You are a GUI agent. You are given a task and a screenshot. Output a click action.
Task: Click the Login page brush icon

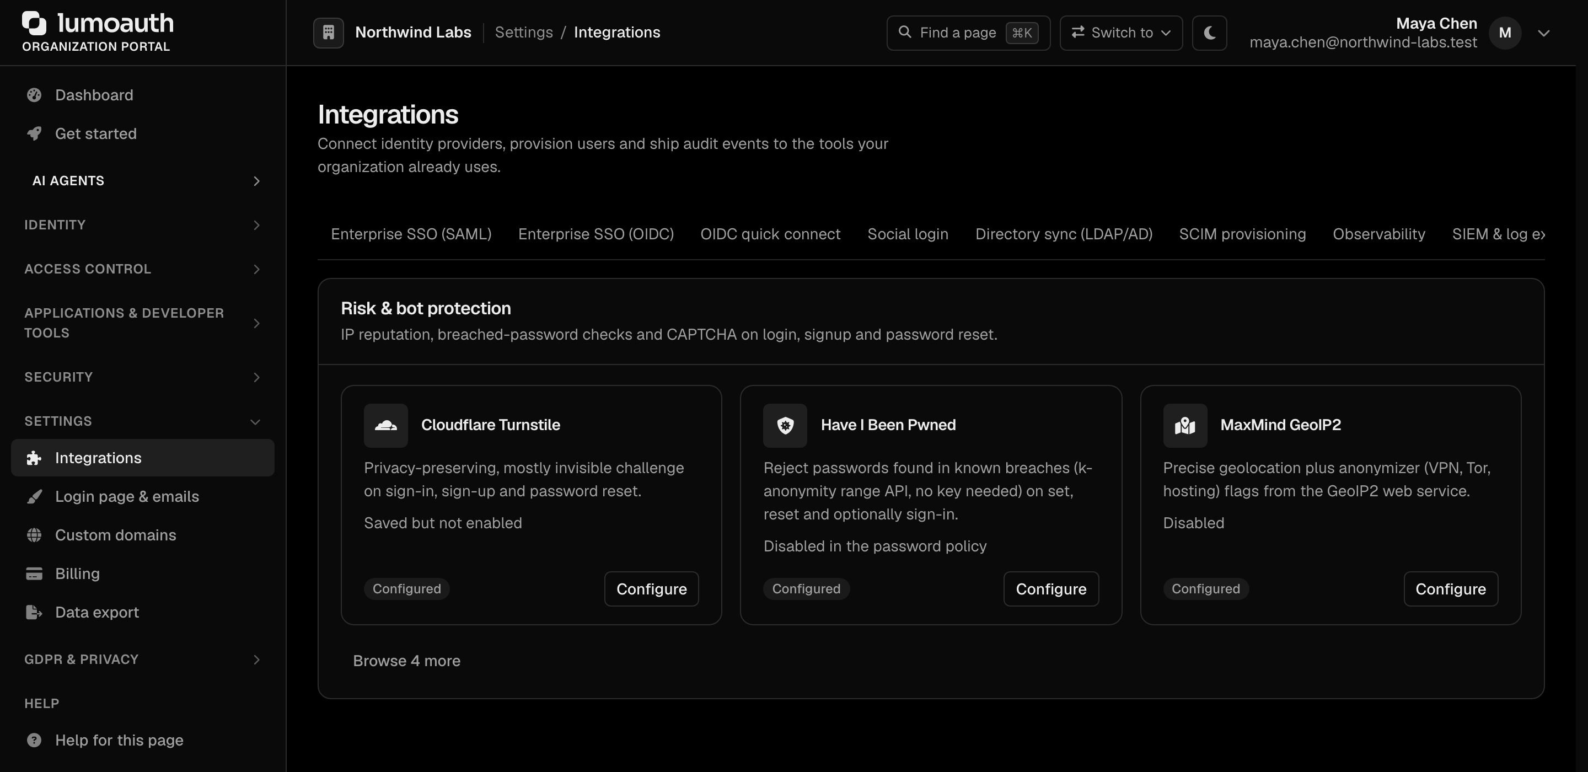(35, 496)
